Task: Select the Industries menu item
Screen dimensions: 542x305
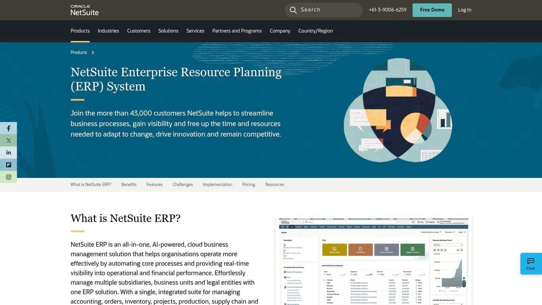Action: coord(108,31)
